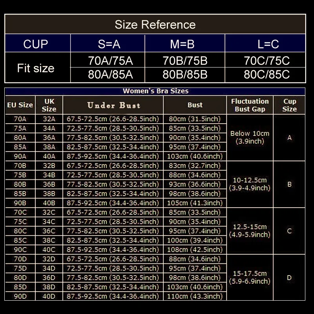Click the S=A cup column header

pyautogui.click(x=108, y=43)
